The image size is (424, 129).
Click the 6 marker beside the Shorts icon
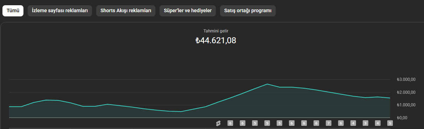pos(230,123)
